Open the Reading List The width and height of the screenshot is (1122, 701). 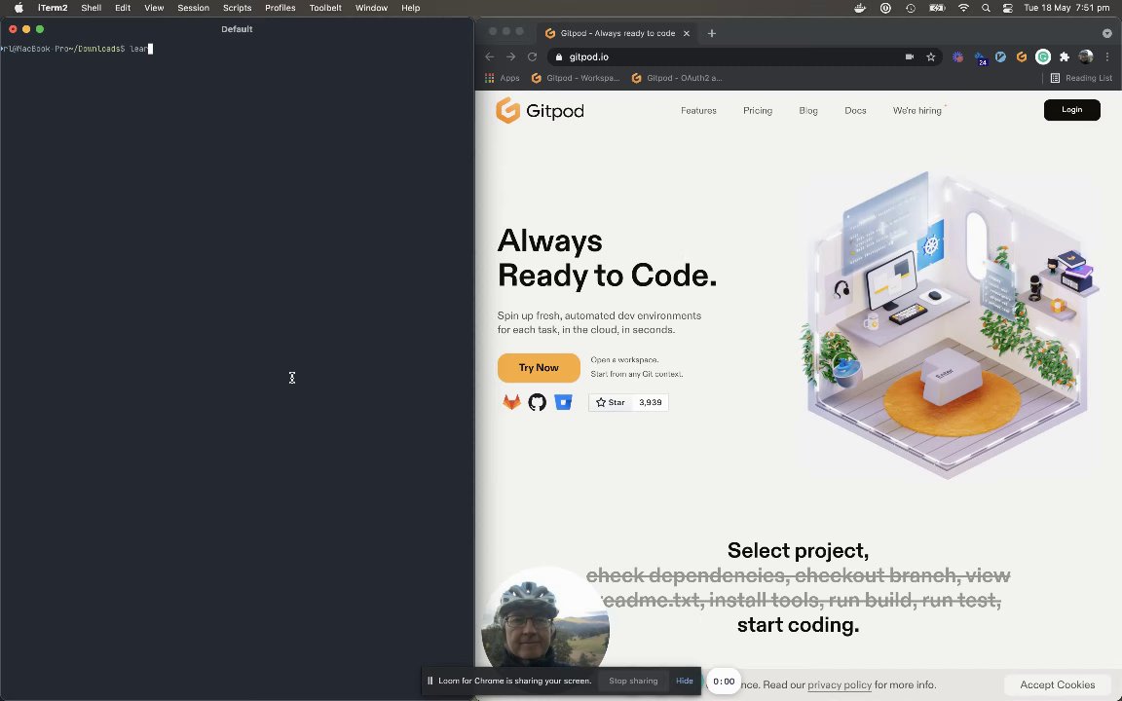pyautogui.click(x=1081, y=78)
